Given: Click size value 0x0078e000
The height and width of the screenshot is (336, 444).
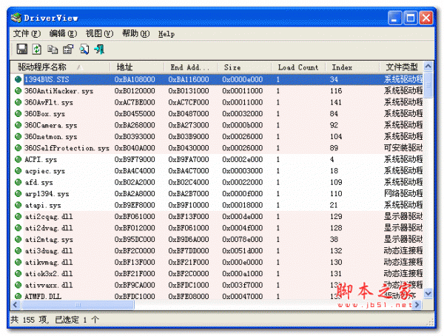Looking at the screenshot, I should point(243,239).
